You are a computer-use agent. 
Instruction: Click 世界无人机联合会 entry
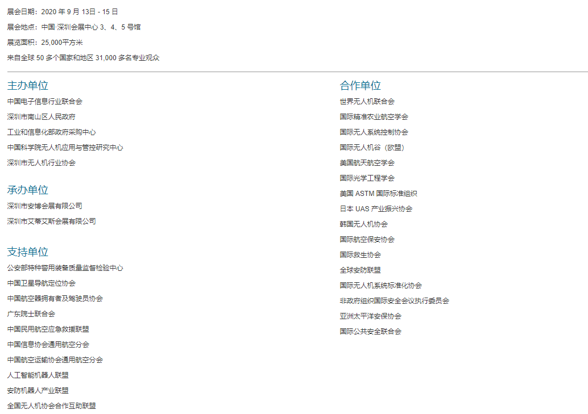click(367, 102)
